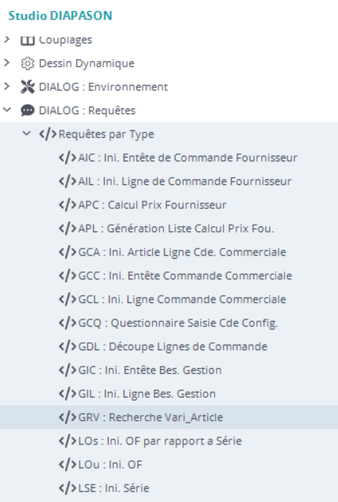Click the Dessin Dynamique gear icon

[x=28, y=64]
